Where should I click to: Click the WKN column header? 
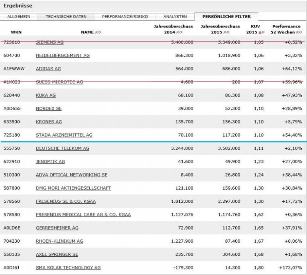tap(16, 32)
